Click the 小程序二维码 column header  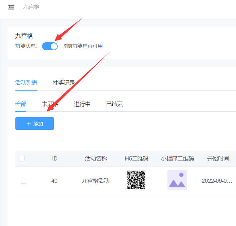[177, 159]
